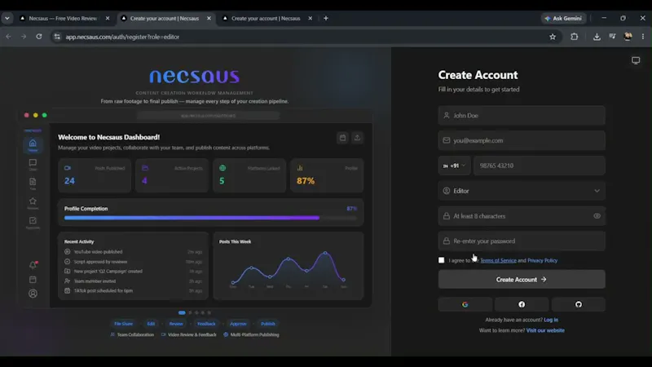Open the media control icon in toolbar
Viewport: 652px width, 367px height.
click(612, 37)
